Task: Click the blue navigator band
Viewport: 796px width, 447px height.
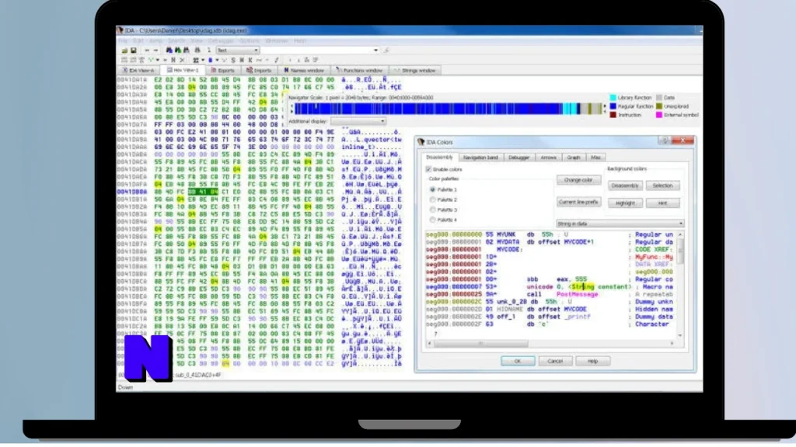Action: (x=449, y=109)
